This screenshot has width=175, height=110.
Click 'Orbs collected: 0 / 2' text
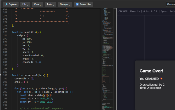click(152, 85)
